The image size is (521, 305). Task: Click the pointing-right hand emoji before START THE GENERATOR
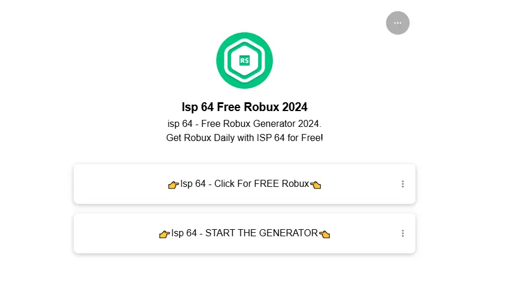pyautogui.click(x=164, y=234)
